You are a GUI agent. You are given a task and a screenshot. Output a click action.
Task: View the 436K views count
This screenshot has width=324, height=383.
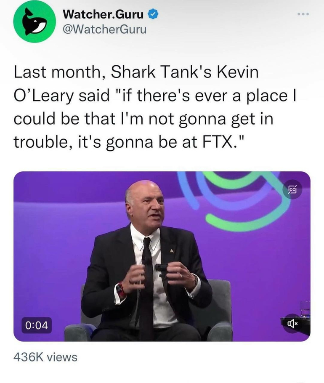(x=45, y=357)
